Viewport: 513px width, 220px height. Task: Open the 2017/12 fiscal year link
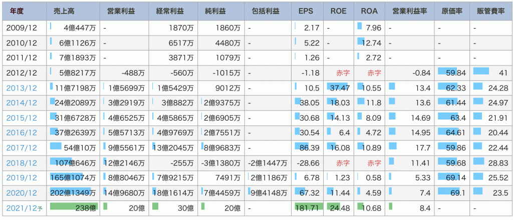[21, 148]
